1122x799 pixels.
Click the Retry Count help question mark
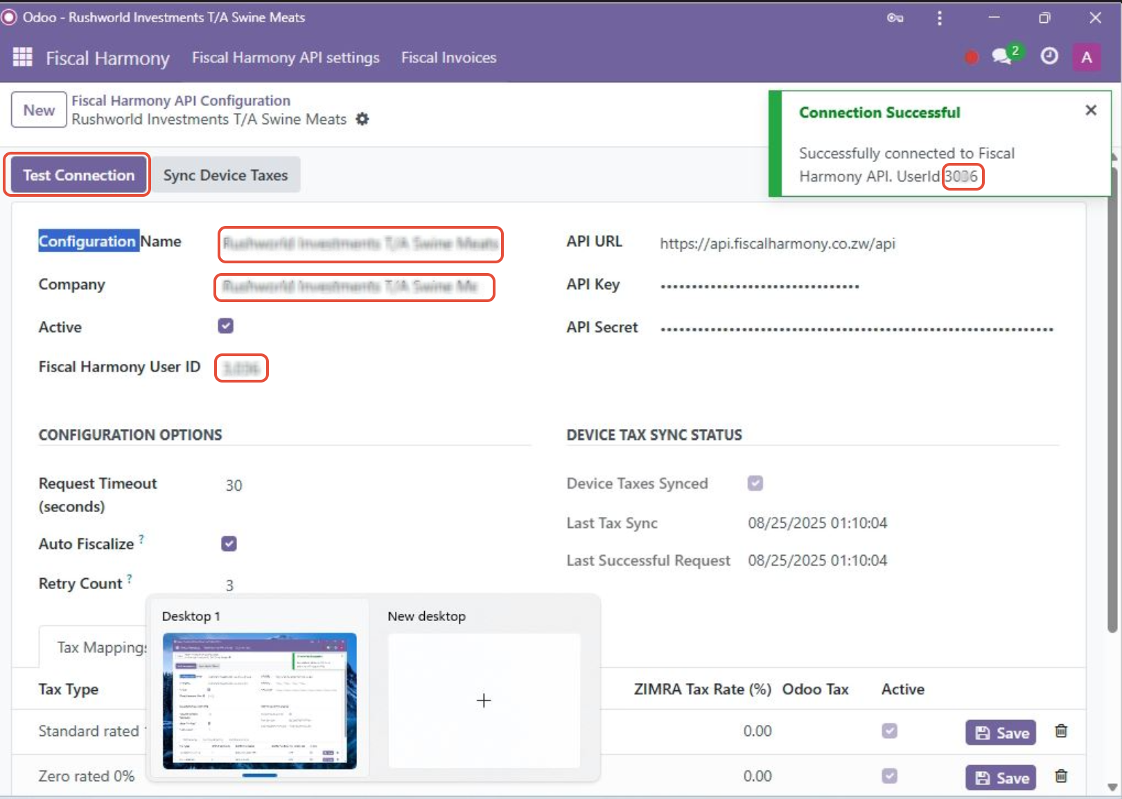[x=130, y=579]
